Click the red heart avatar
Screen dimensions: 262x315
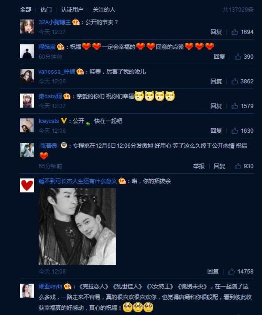point(27,185)
